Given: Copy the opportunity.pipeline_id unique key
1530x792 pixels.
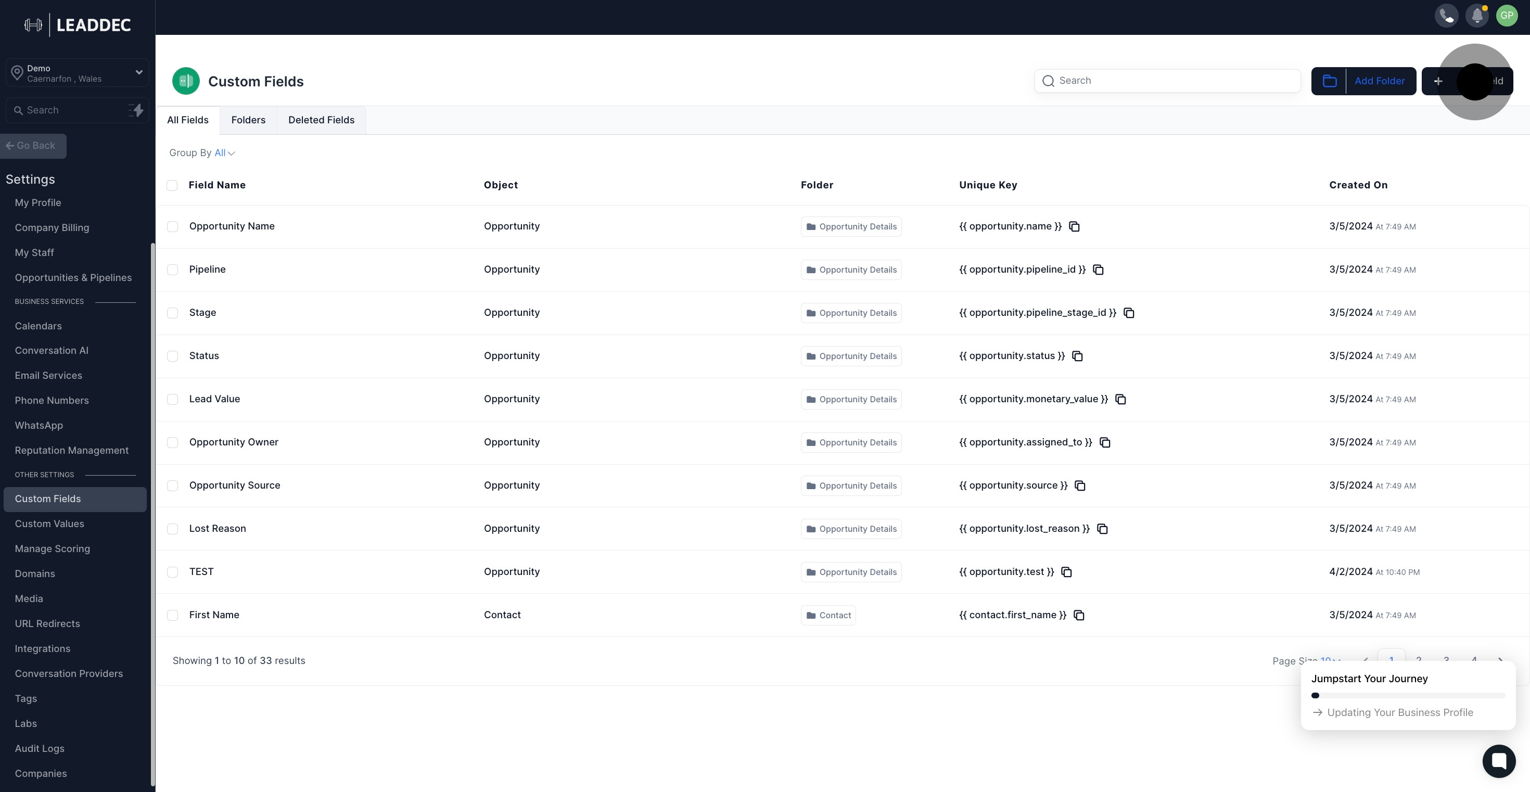Looking at the screenshot, I should coord(1098,270).
